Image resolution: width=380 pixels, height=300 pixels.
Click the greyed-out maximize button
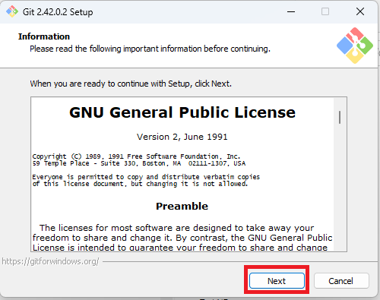pos(325,11)
